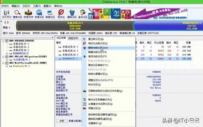
Task: Toggle the HD1 UDisk tree node expander
Action: pos(3,56)
